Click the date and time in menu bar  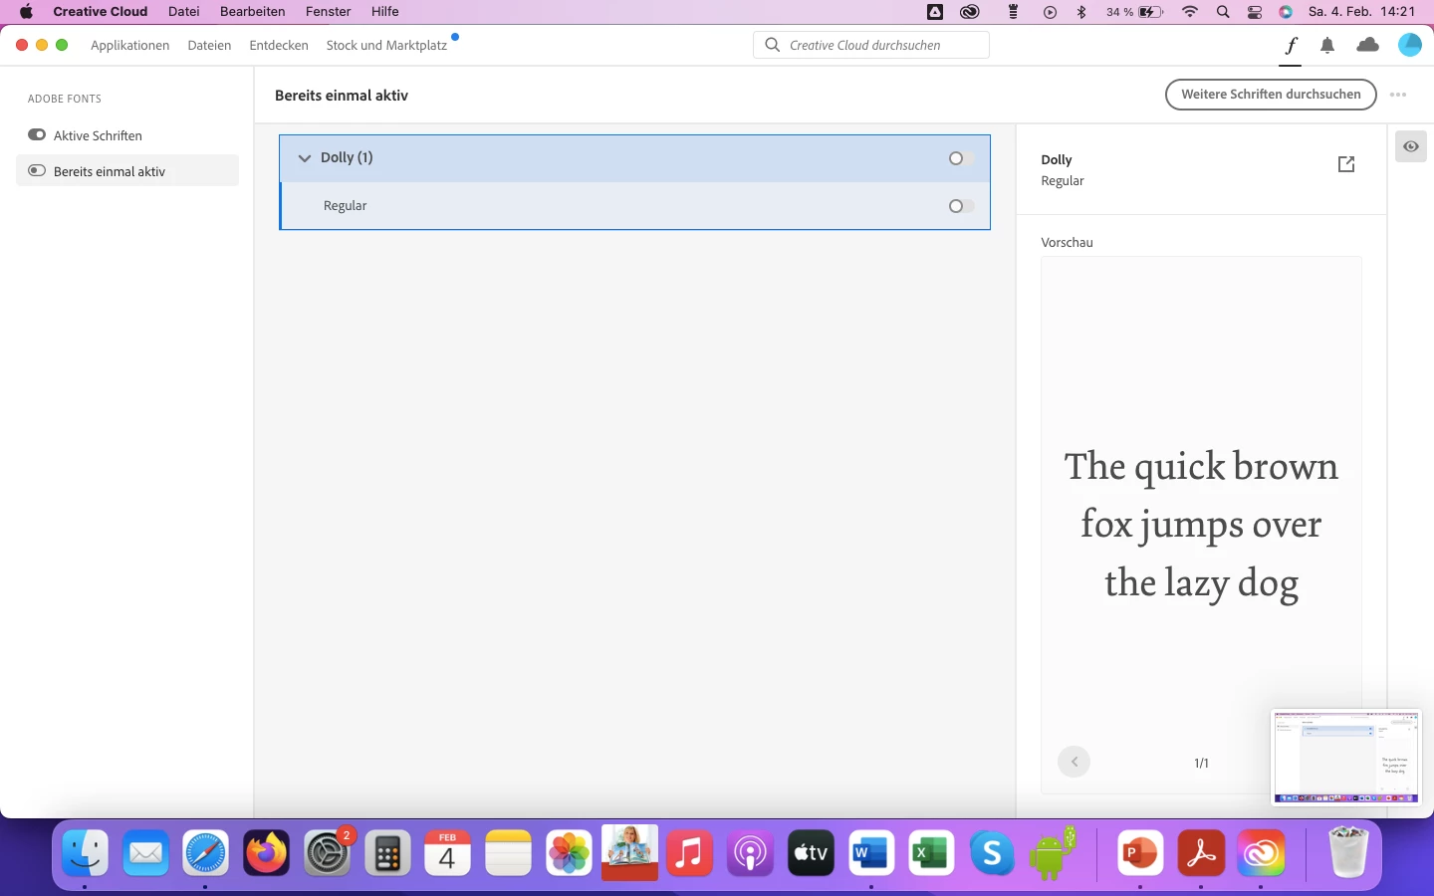click(1361, 12)
